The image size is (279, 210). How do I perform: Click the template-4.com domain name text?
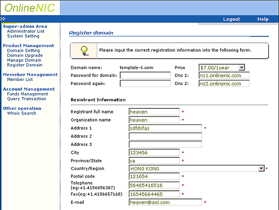(136, 68)
